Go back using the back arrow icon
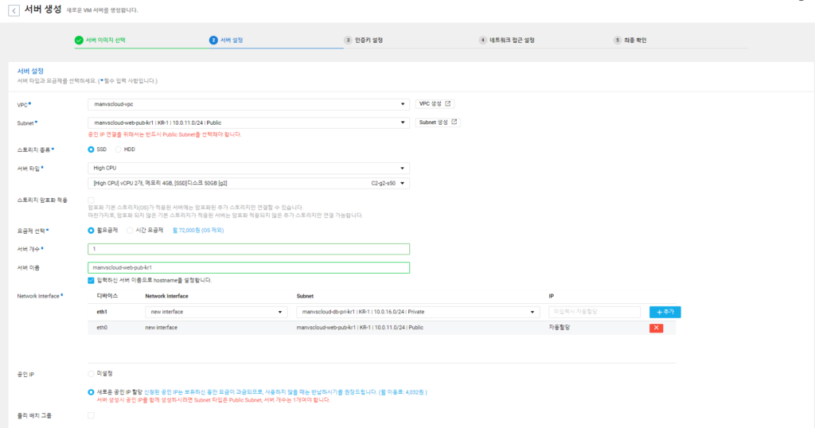 (x=14, y=10)
